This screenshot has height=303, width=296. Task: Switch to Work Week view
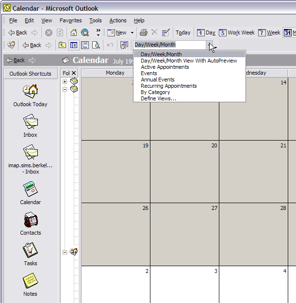[x=237, y=32]
